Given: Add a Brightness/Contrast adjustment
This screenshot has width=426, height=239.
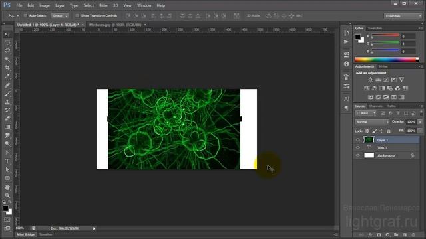Looking at the screenshot, I should click(x=370, y=80).
